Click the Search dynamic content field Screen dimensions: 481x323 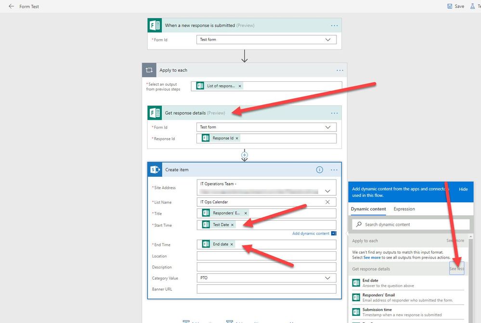tap(410, 224)
